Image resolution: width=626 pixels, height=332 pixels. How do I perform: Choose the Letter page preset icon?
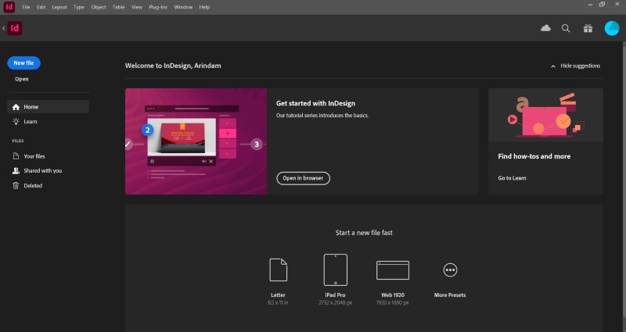click(x=279, y=270)
